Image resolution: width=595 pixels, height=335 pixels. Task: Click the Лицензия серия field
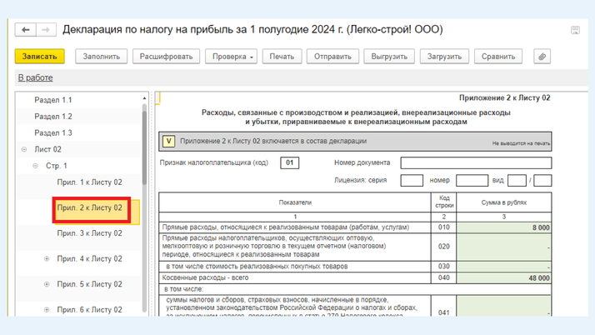[412, 180]
